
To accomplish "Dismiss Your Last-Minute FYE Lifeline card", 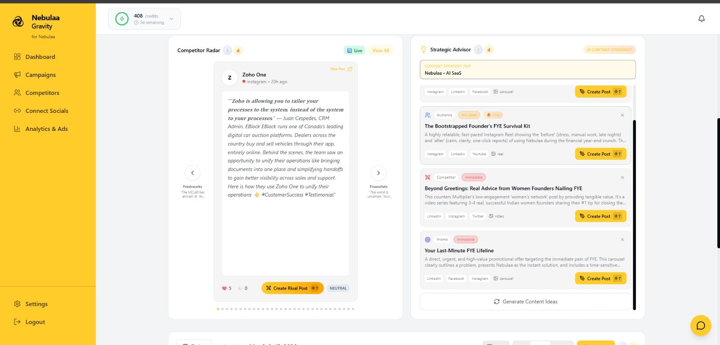I will [622, 240].
